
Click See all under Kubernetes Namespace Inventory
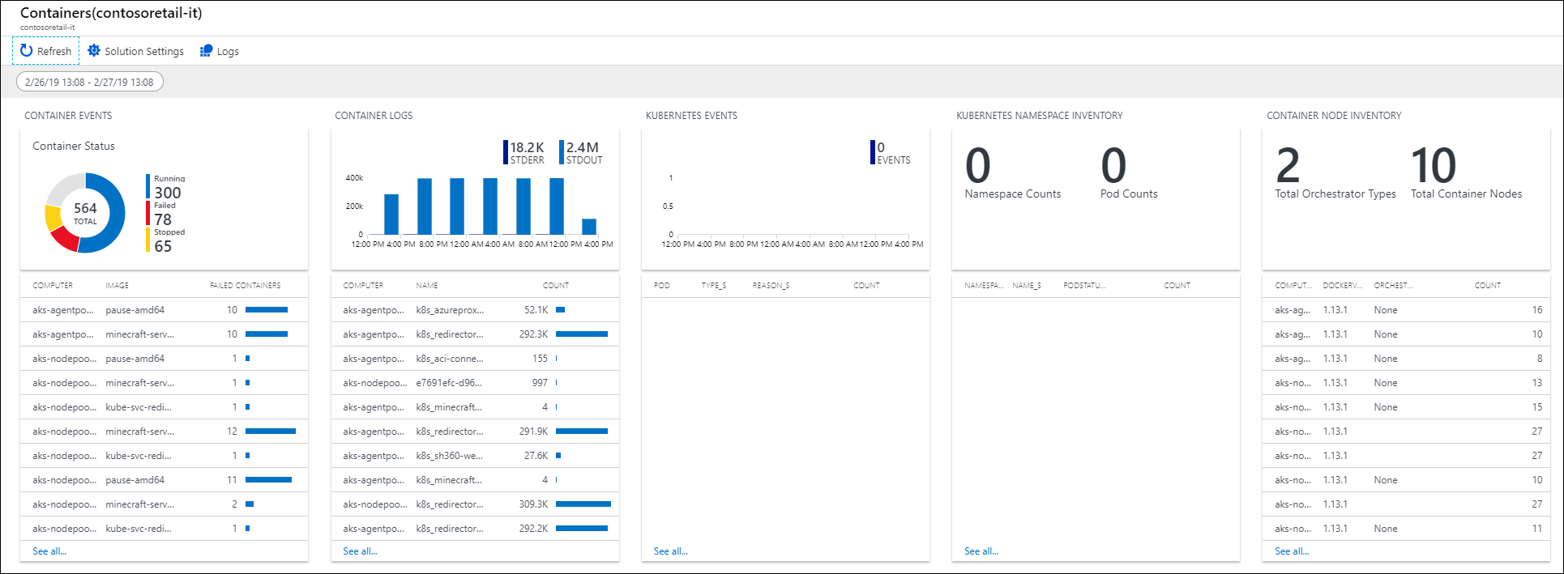coord(981,551)
